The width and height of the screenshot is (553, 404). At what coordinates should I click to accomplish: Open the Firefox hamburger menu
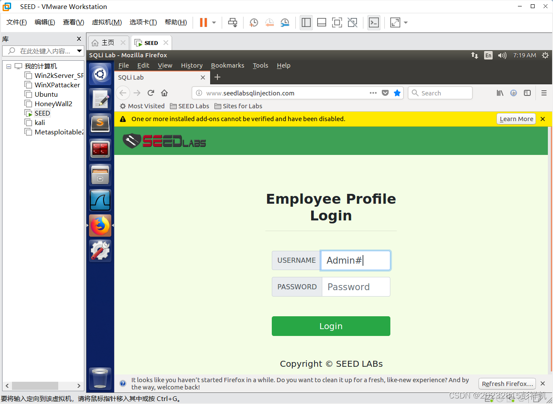[544, 93]
